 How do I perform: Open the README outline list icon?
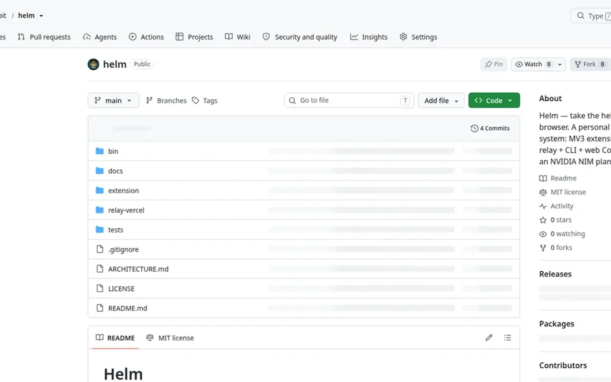pyautogui.click(x=507, y=338)
